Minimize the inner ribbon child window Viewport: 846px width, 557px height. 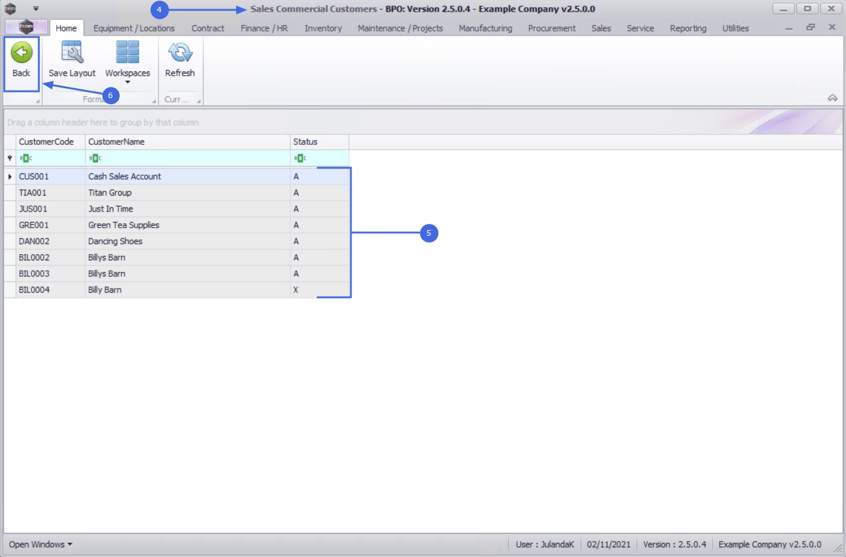[789, 28]
